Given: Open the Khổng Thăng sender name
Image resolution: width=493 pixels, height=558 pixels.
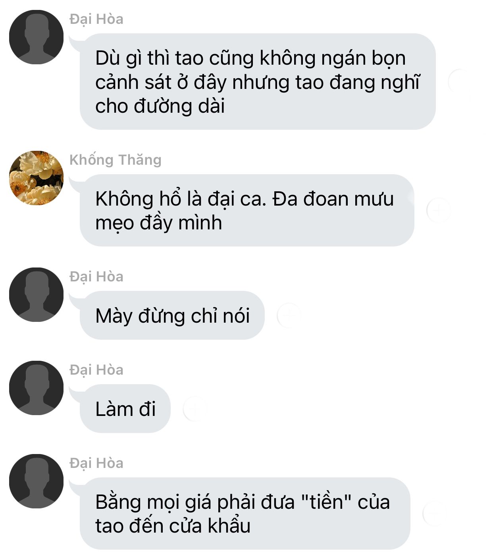Looking at the screenshot, I should click(x=116, y=160).
